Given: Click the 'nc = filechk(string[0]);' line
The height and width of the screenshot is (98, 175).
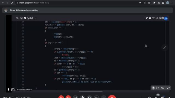Looking at the screenshot, I should [x=66, y=61].
